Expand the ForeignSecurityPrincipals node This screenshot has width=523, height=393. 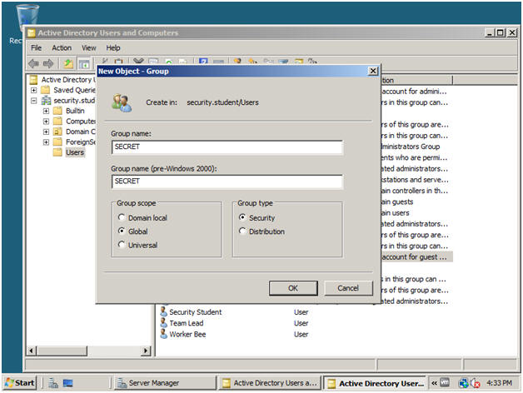(46, 142)
